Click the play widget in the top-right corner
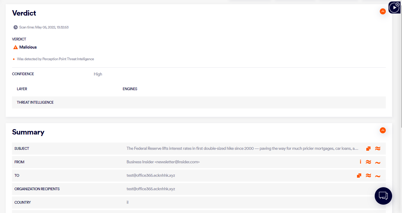This screenshot has width=402, height=213. [x=394, y=8]
